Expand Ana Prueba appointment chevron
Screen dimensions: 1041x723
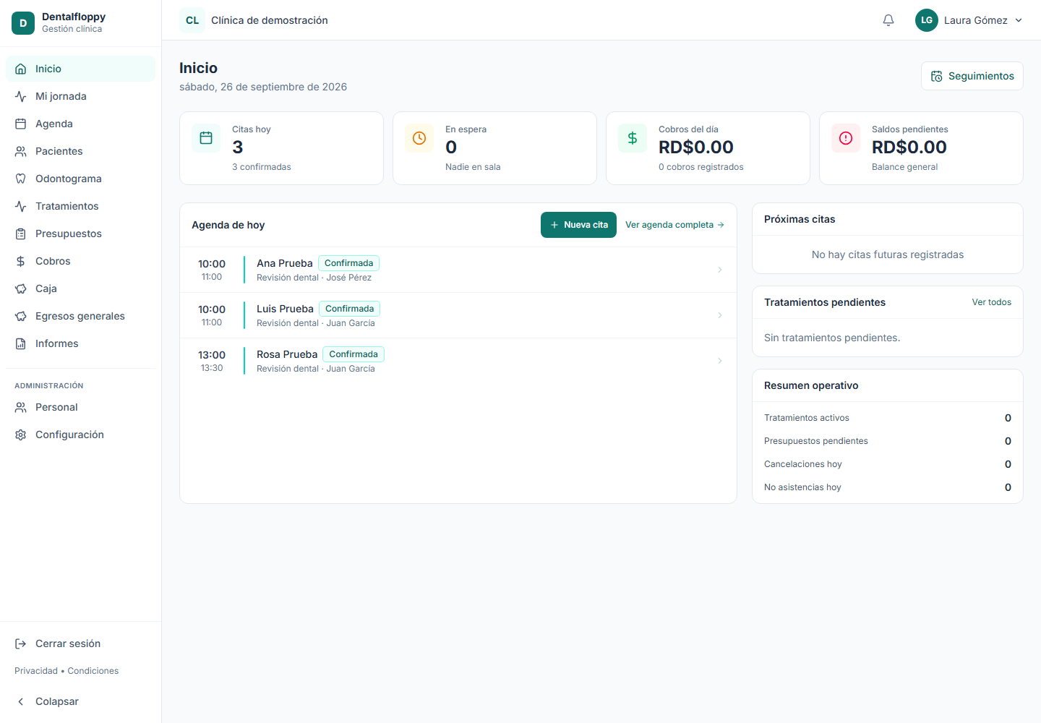click(x=720, y=270)
